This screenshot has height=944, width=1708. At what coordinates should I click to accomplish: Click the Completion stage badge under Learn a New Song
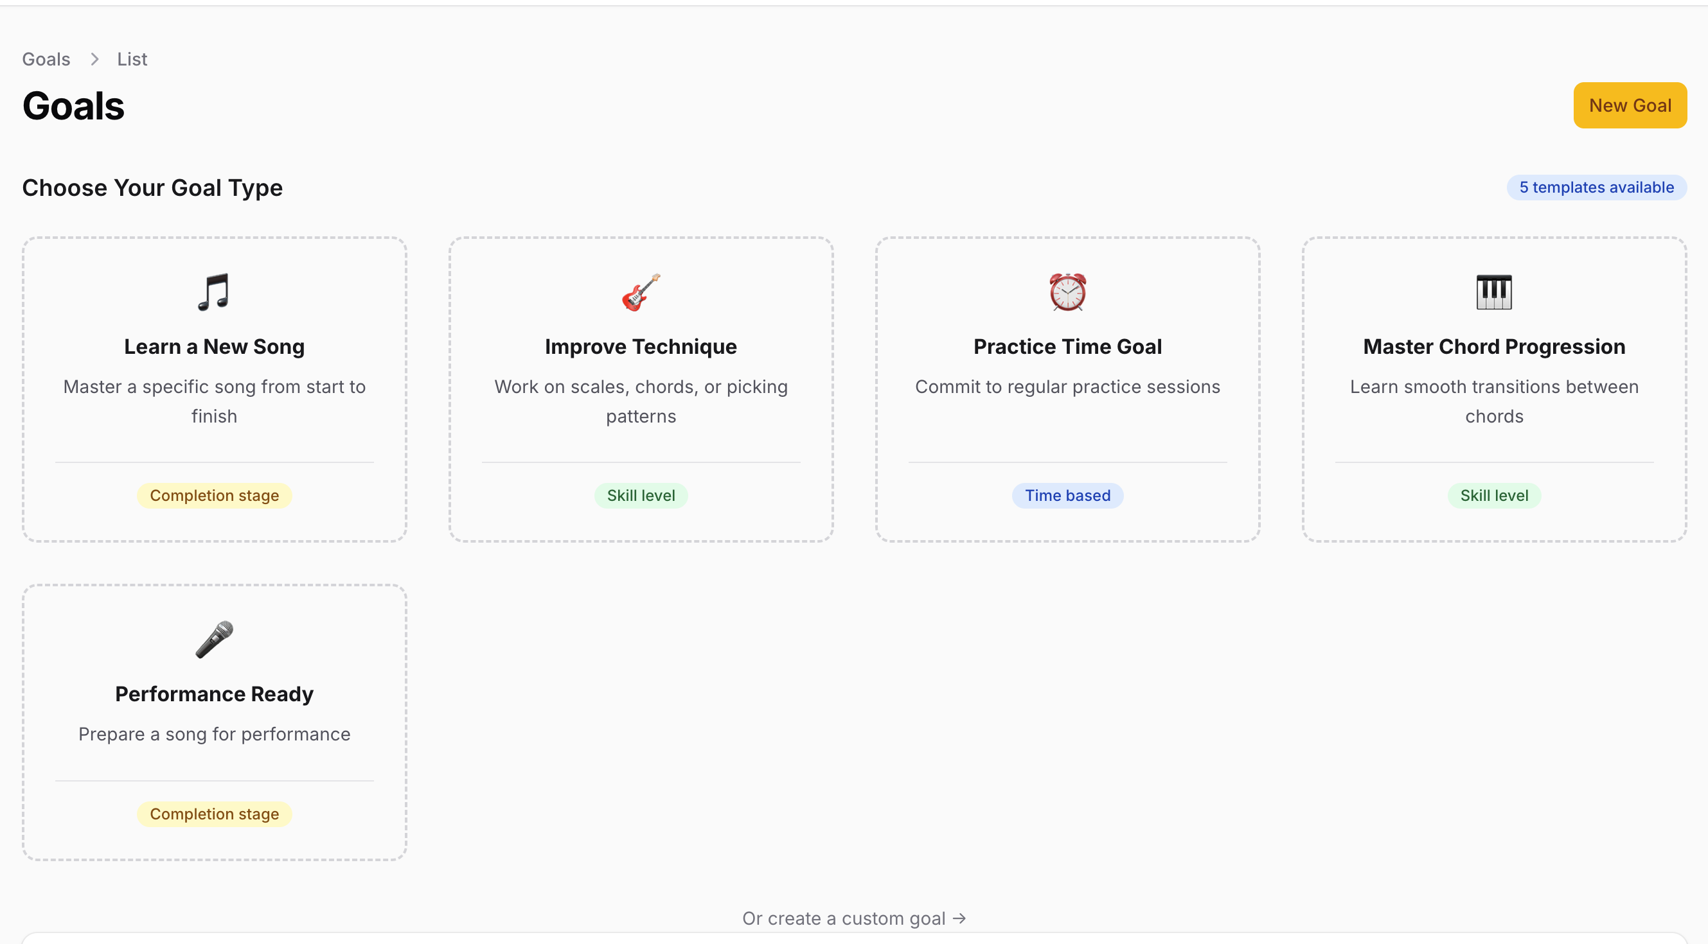tap(214, 495)
